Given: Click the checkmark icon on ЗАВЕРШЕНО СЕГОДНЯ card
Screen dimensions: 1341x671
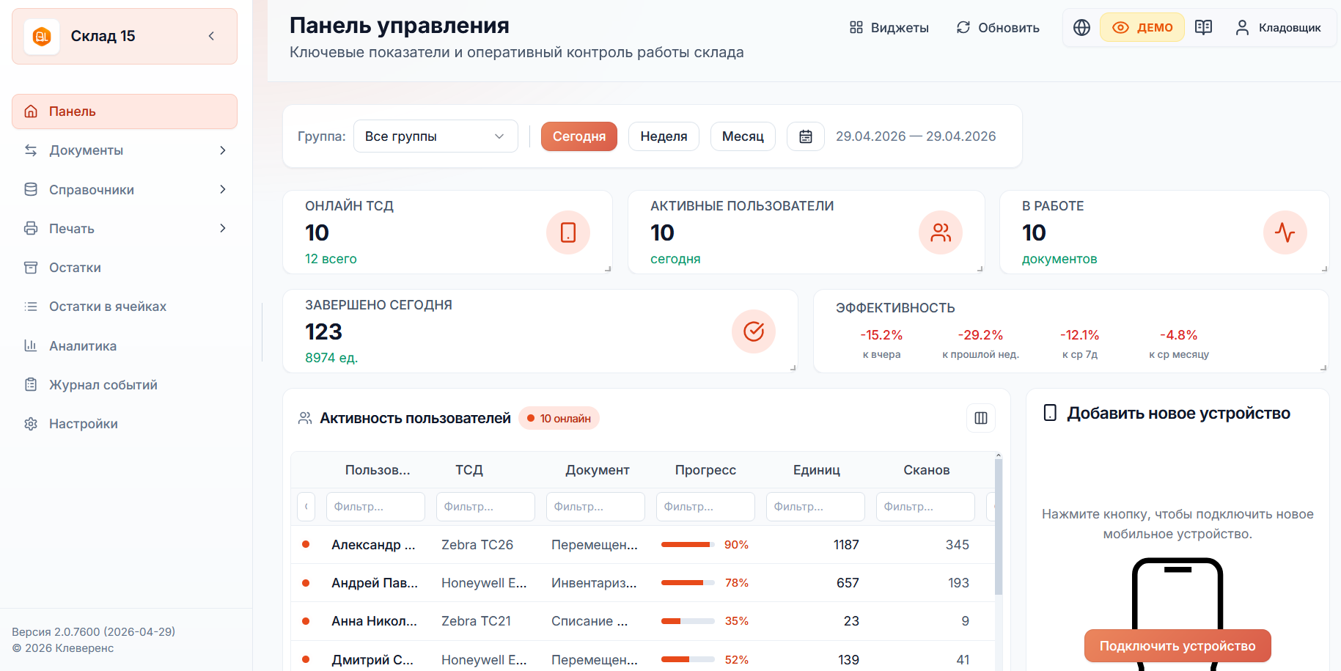Looking at the screenshot, I should (754, 331).
